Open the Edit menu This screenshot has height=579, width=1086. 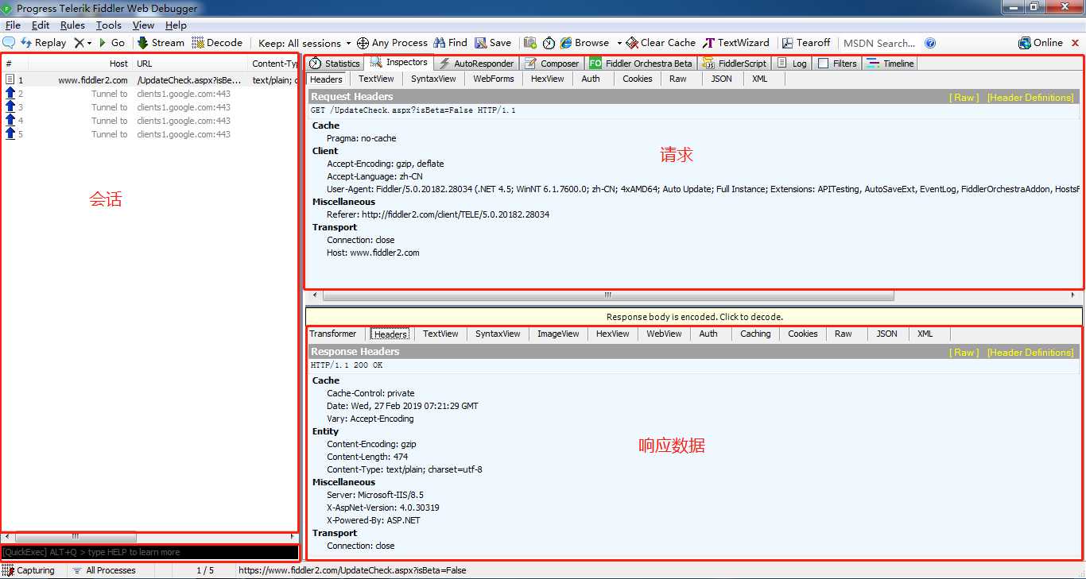(x=41, y=25)
